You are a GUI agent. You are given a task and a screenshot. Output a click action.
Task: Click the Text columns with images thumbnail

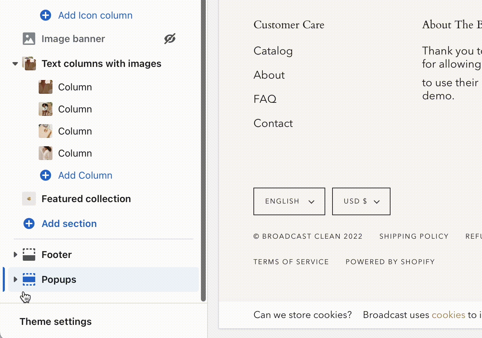pos(29,63)
